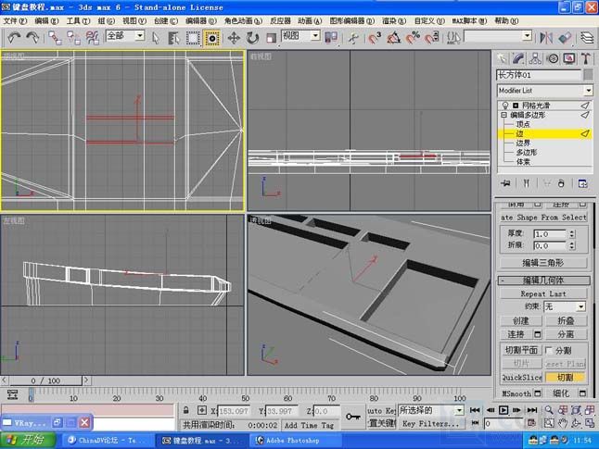Click the Pin Stack icon
Viewport: 599px width, 449px height.
(x=505, y=183)
